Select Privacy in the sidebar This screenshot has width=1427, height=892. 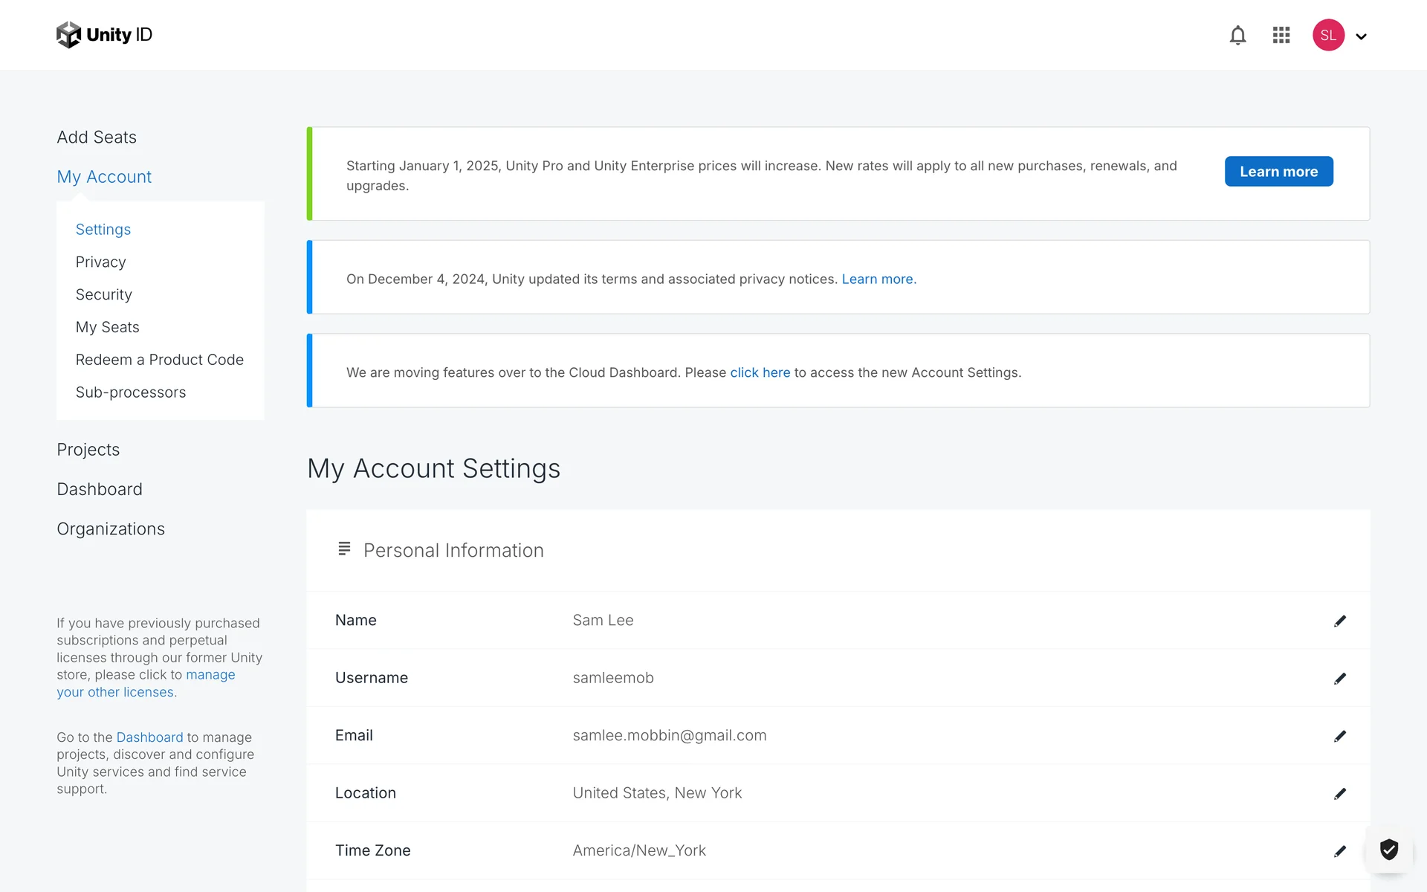coord(101,262)
